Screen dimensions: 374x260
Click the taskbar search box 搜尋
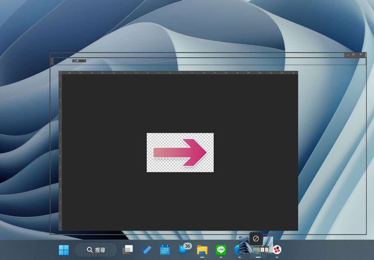(96, 250)
